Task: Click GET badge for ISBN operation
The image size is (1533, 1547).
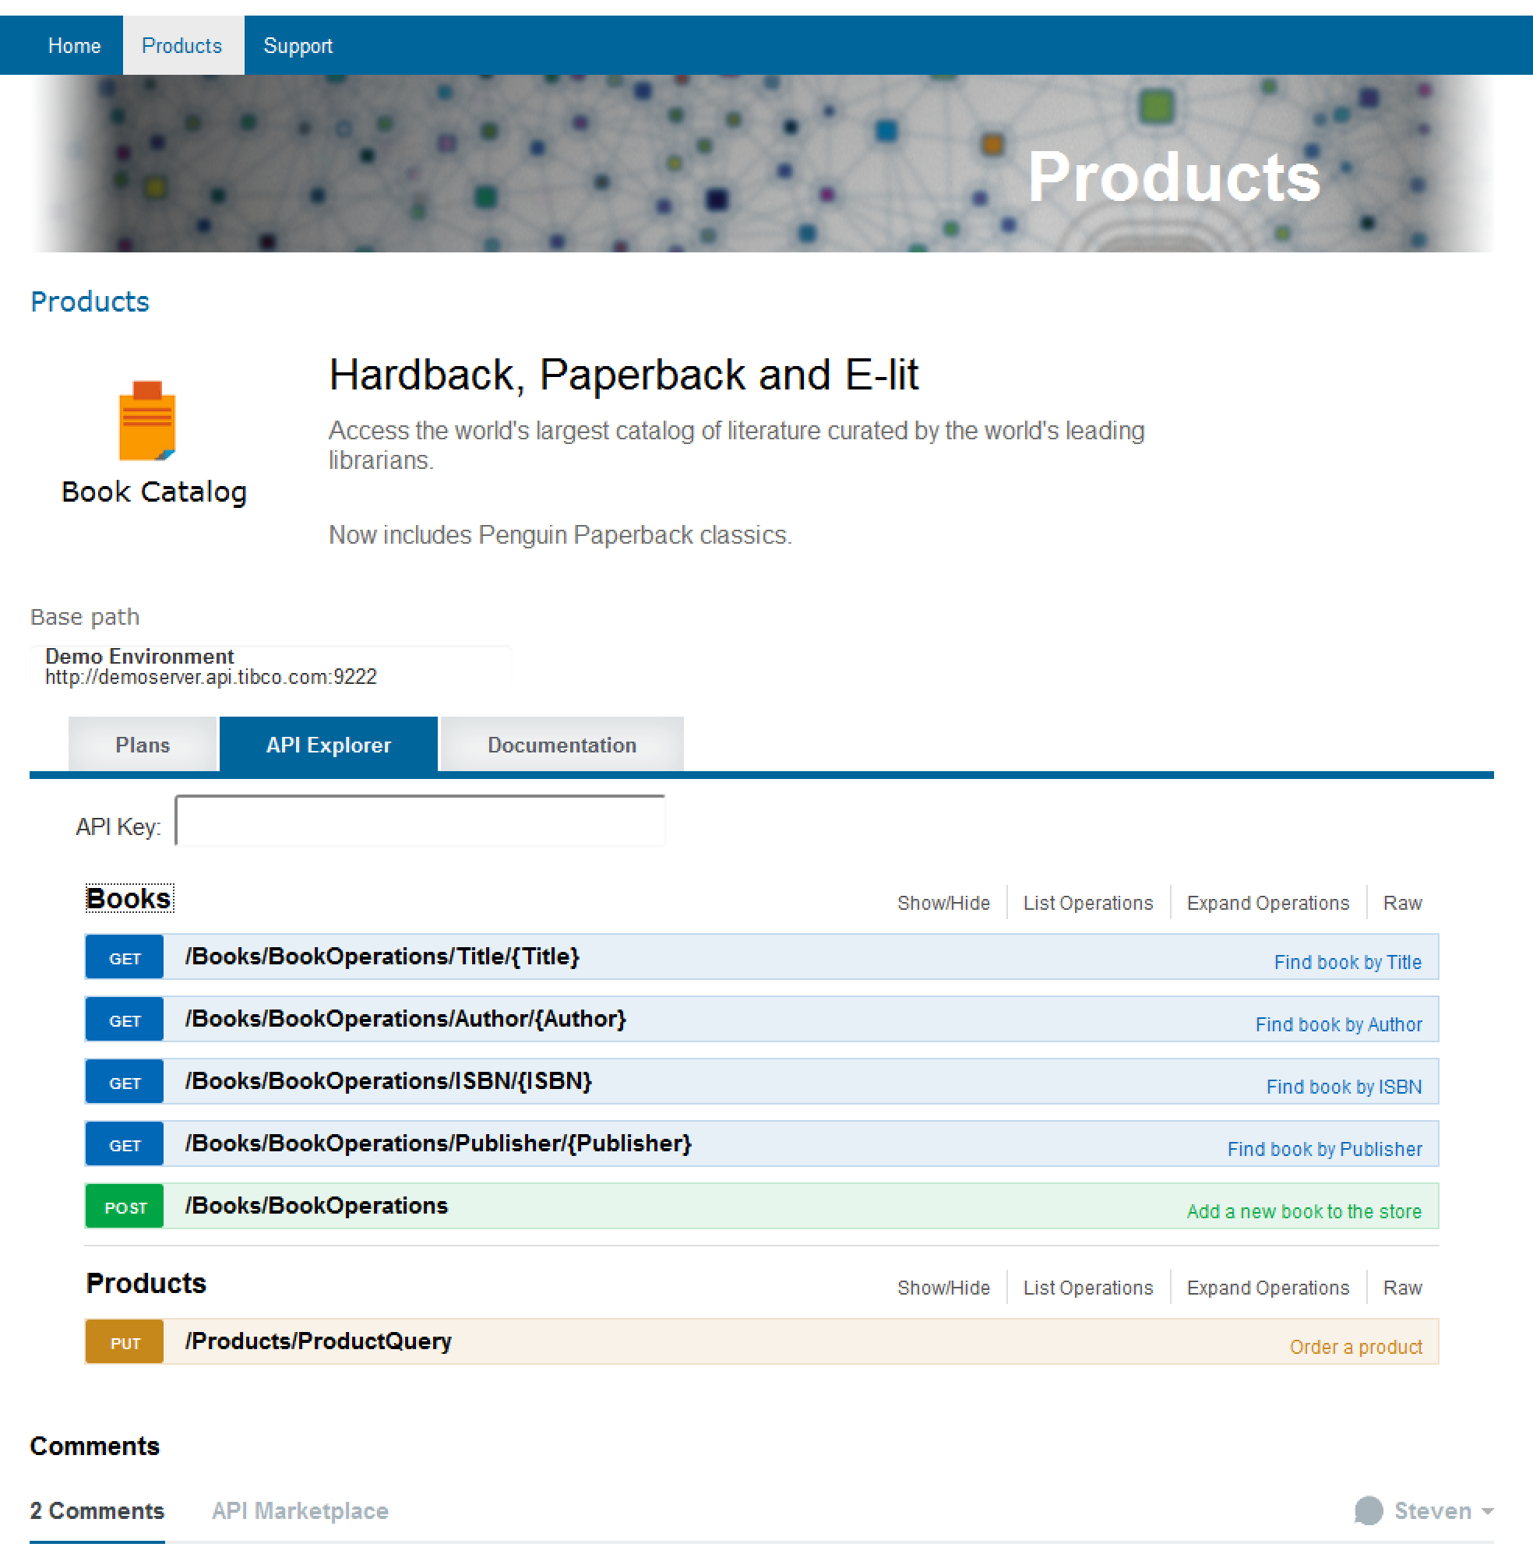Action: point(125,1083)
